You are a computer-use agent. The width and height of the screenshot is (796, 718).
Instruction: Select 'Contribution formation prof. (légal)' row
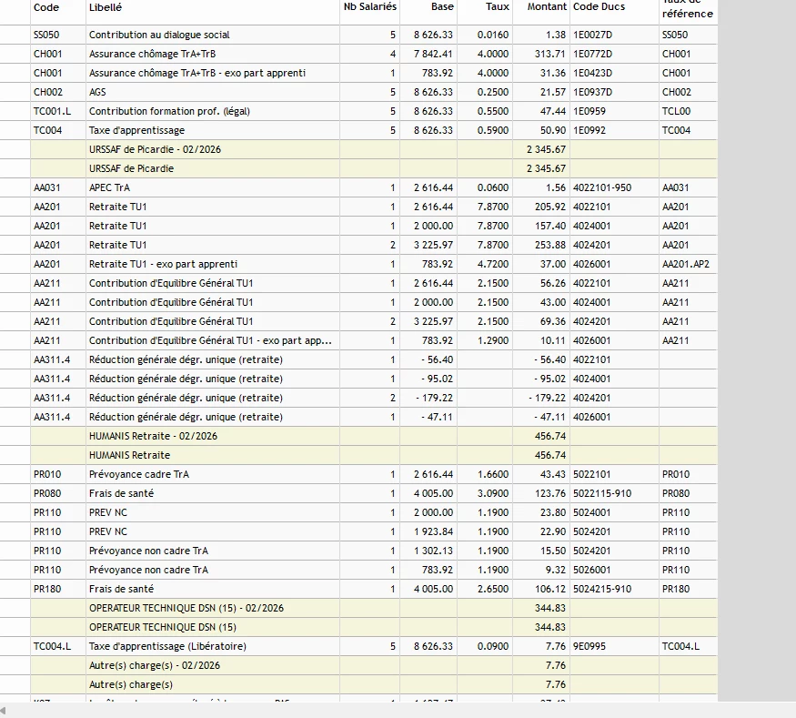[169, 111]
